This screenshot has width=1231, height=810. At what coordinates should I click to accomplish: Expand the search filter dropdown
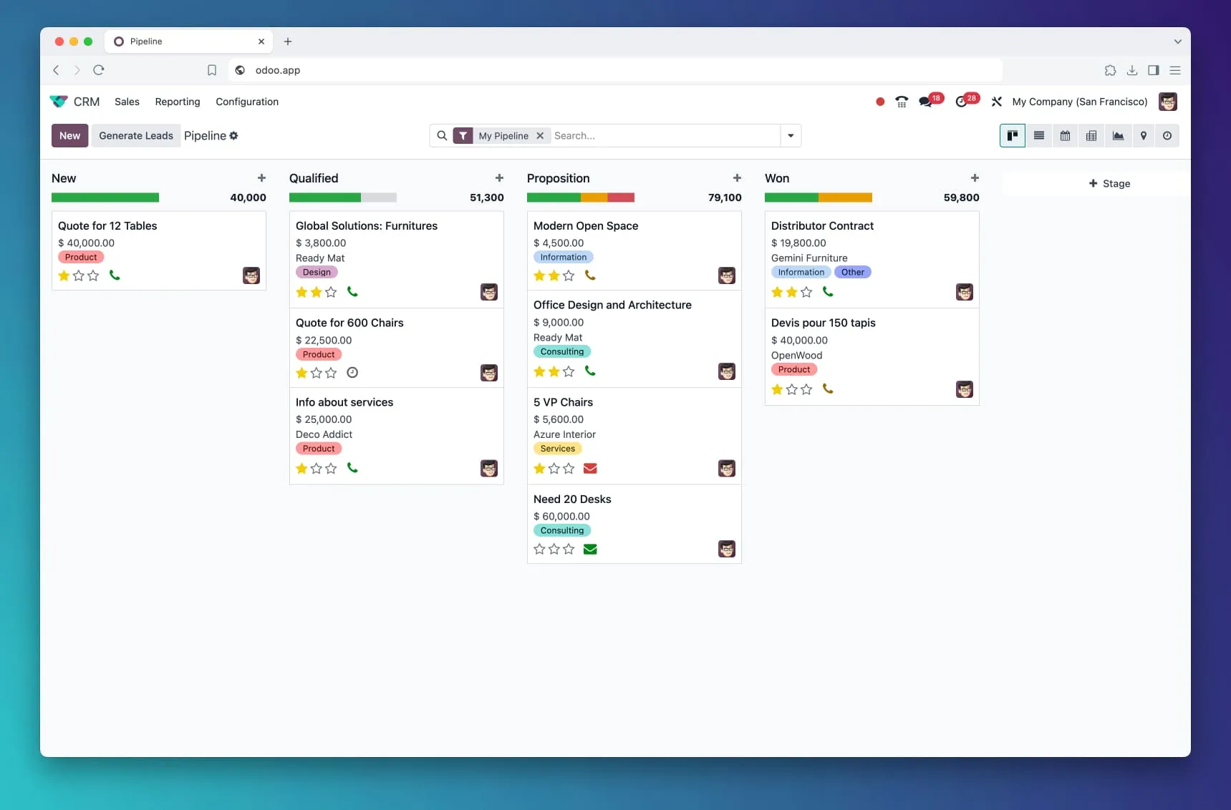pyautogui.click(x=791, y=135)
